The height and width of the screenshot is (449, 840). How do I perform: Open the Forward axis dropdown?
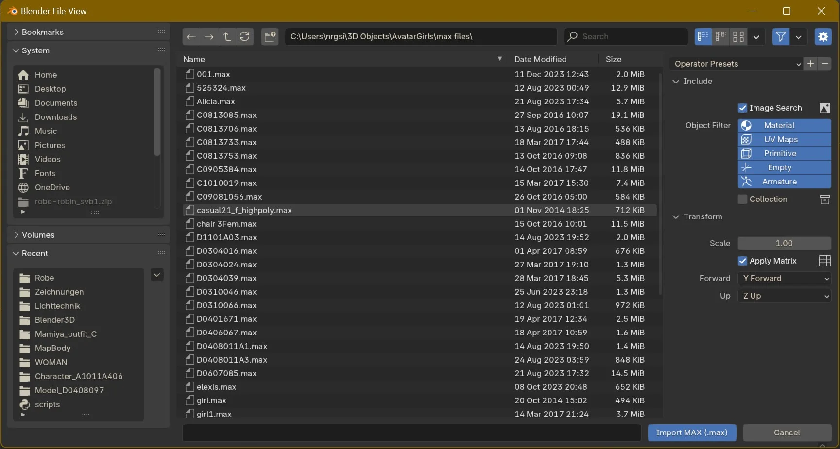coord(784,279)
